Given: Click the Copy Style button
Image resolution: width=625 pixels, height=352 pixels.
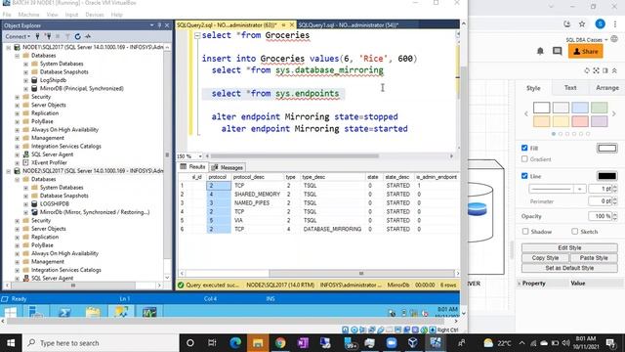Looking at the screenshot, I should pos(545,258).
